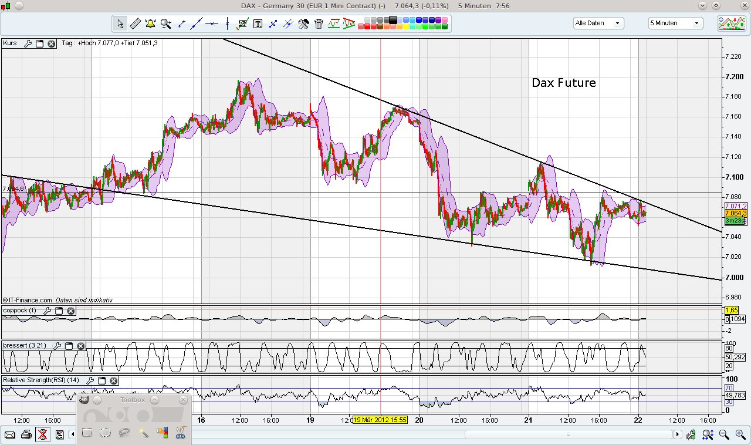Viewport: 751px width, 445px height.
Task: Toggle the crossed-out red link button
Action: (42, 434)
